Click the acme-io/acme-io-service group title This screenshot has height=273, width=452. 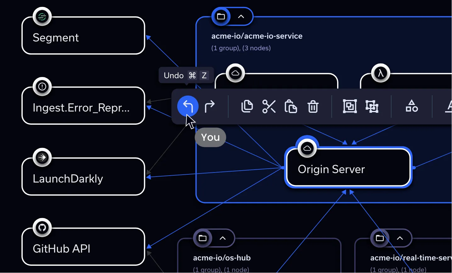(x=257, y=36)
